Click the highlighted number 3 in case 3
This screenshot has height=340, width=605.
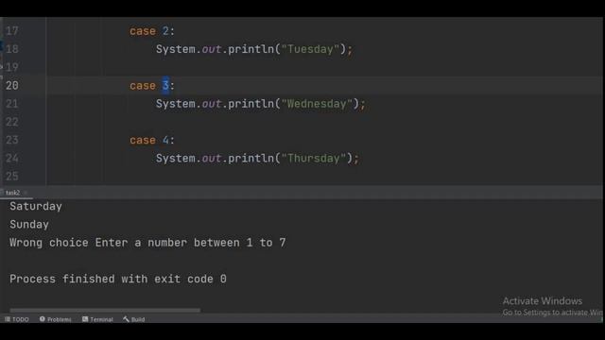click(x=165, y=85)
